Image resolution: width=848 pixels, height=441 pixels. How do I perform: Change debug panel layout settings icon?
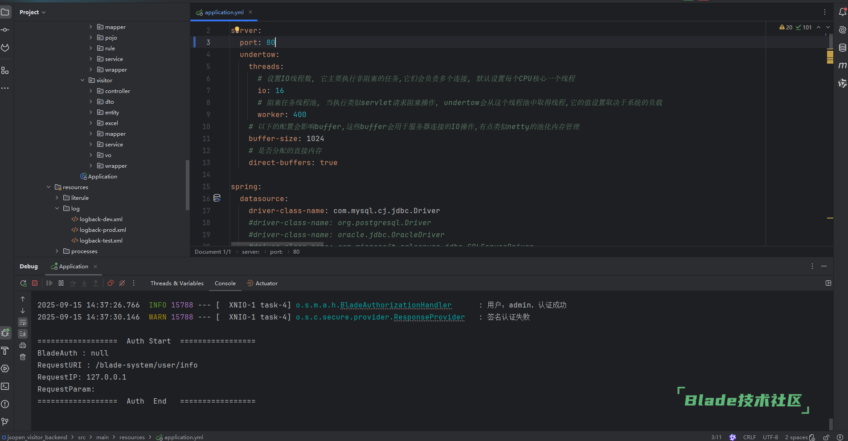tap(828, 283)
